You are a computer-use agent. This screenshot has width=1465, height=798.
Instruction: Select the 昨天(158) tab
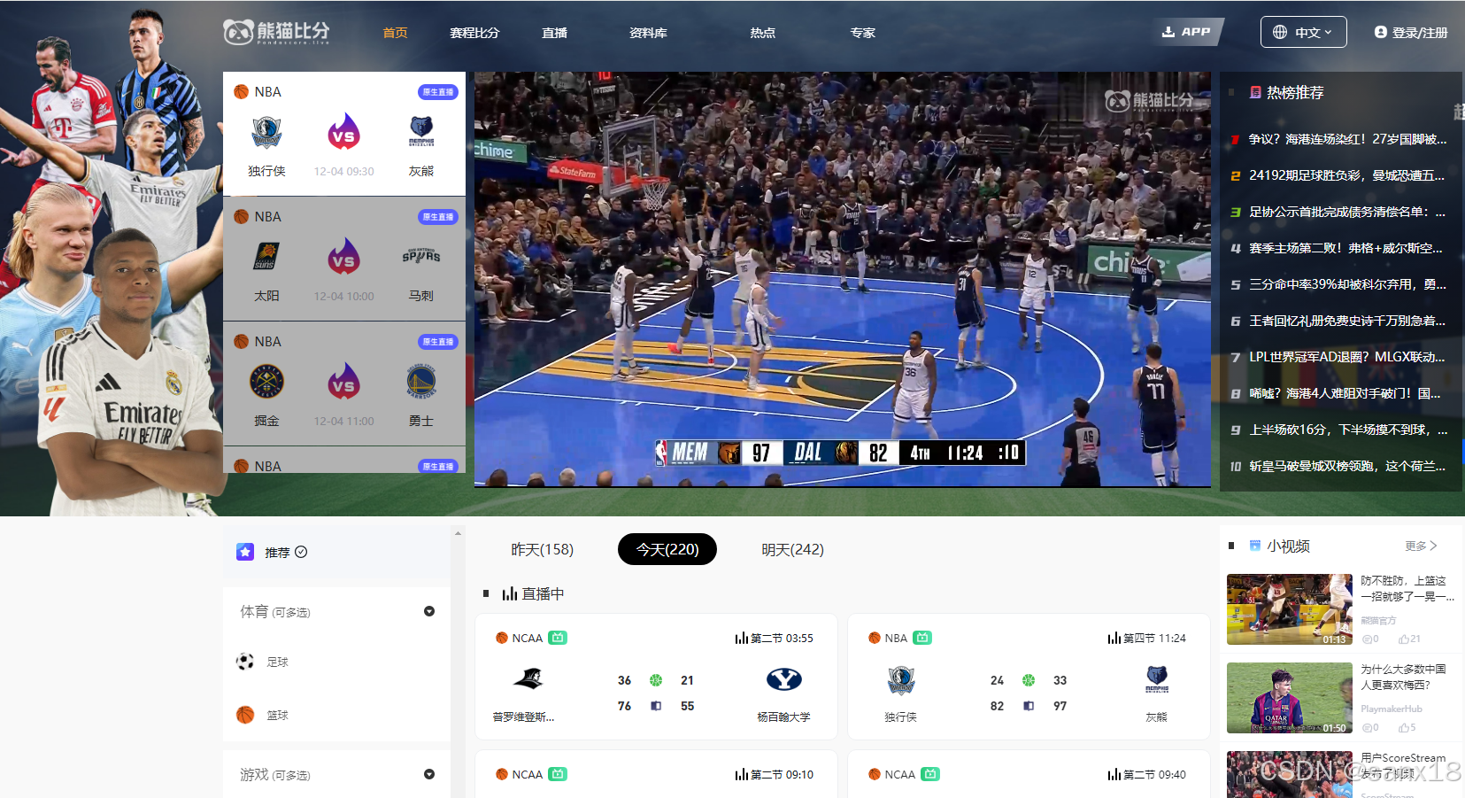point(542,549)
